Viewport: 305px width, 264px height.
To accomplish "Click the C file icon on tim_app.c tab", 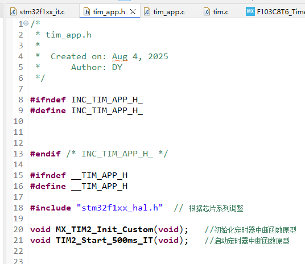I will [x=147, y=12].
